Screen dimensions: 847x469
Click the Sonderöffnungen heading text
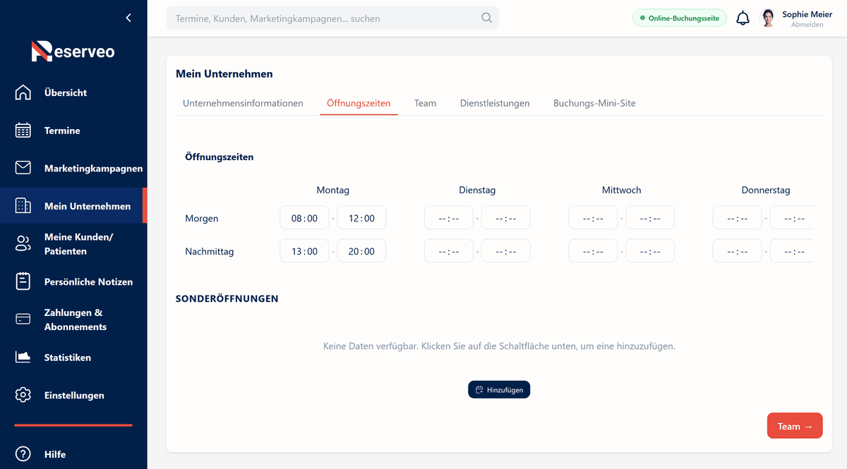(x=227, y=298)
